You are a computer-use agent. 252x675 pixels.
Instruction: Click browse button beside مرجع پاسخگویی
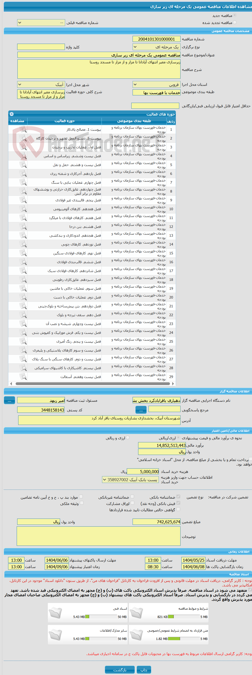(141, 410)
